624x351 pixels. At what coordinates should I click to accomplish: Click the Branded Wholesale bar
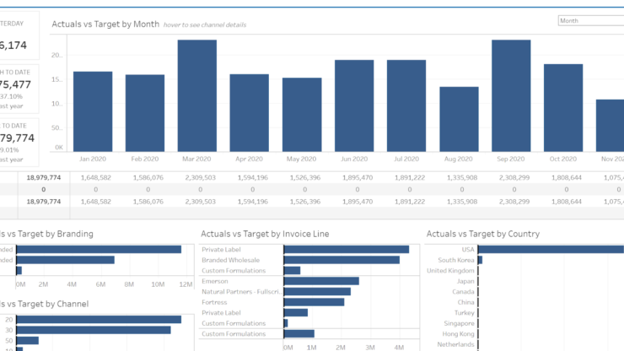pos(342,260)
